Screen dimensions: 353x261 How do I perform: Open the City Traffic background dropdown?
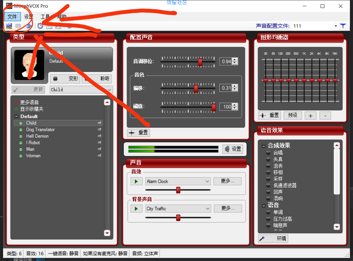(x=178, y=209)
